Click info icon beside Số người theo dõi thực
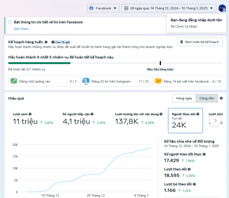The width and height of the screenshot is (229, 198). (x=204, y=154)
